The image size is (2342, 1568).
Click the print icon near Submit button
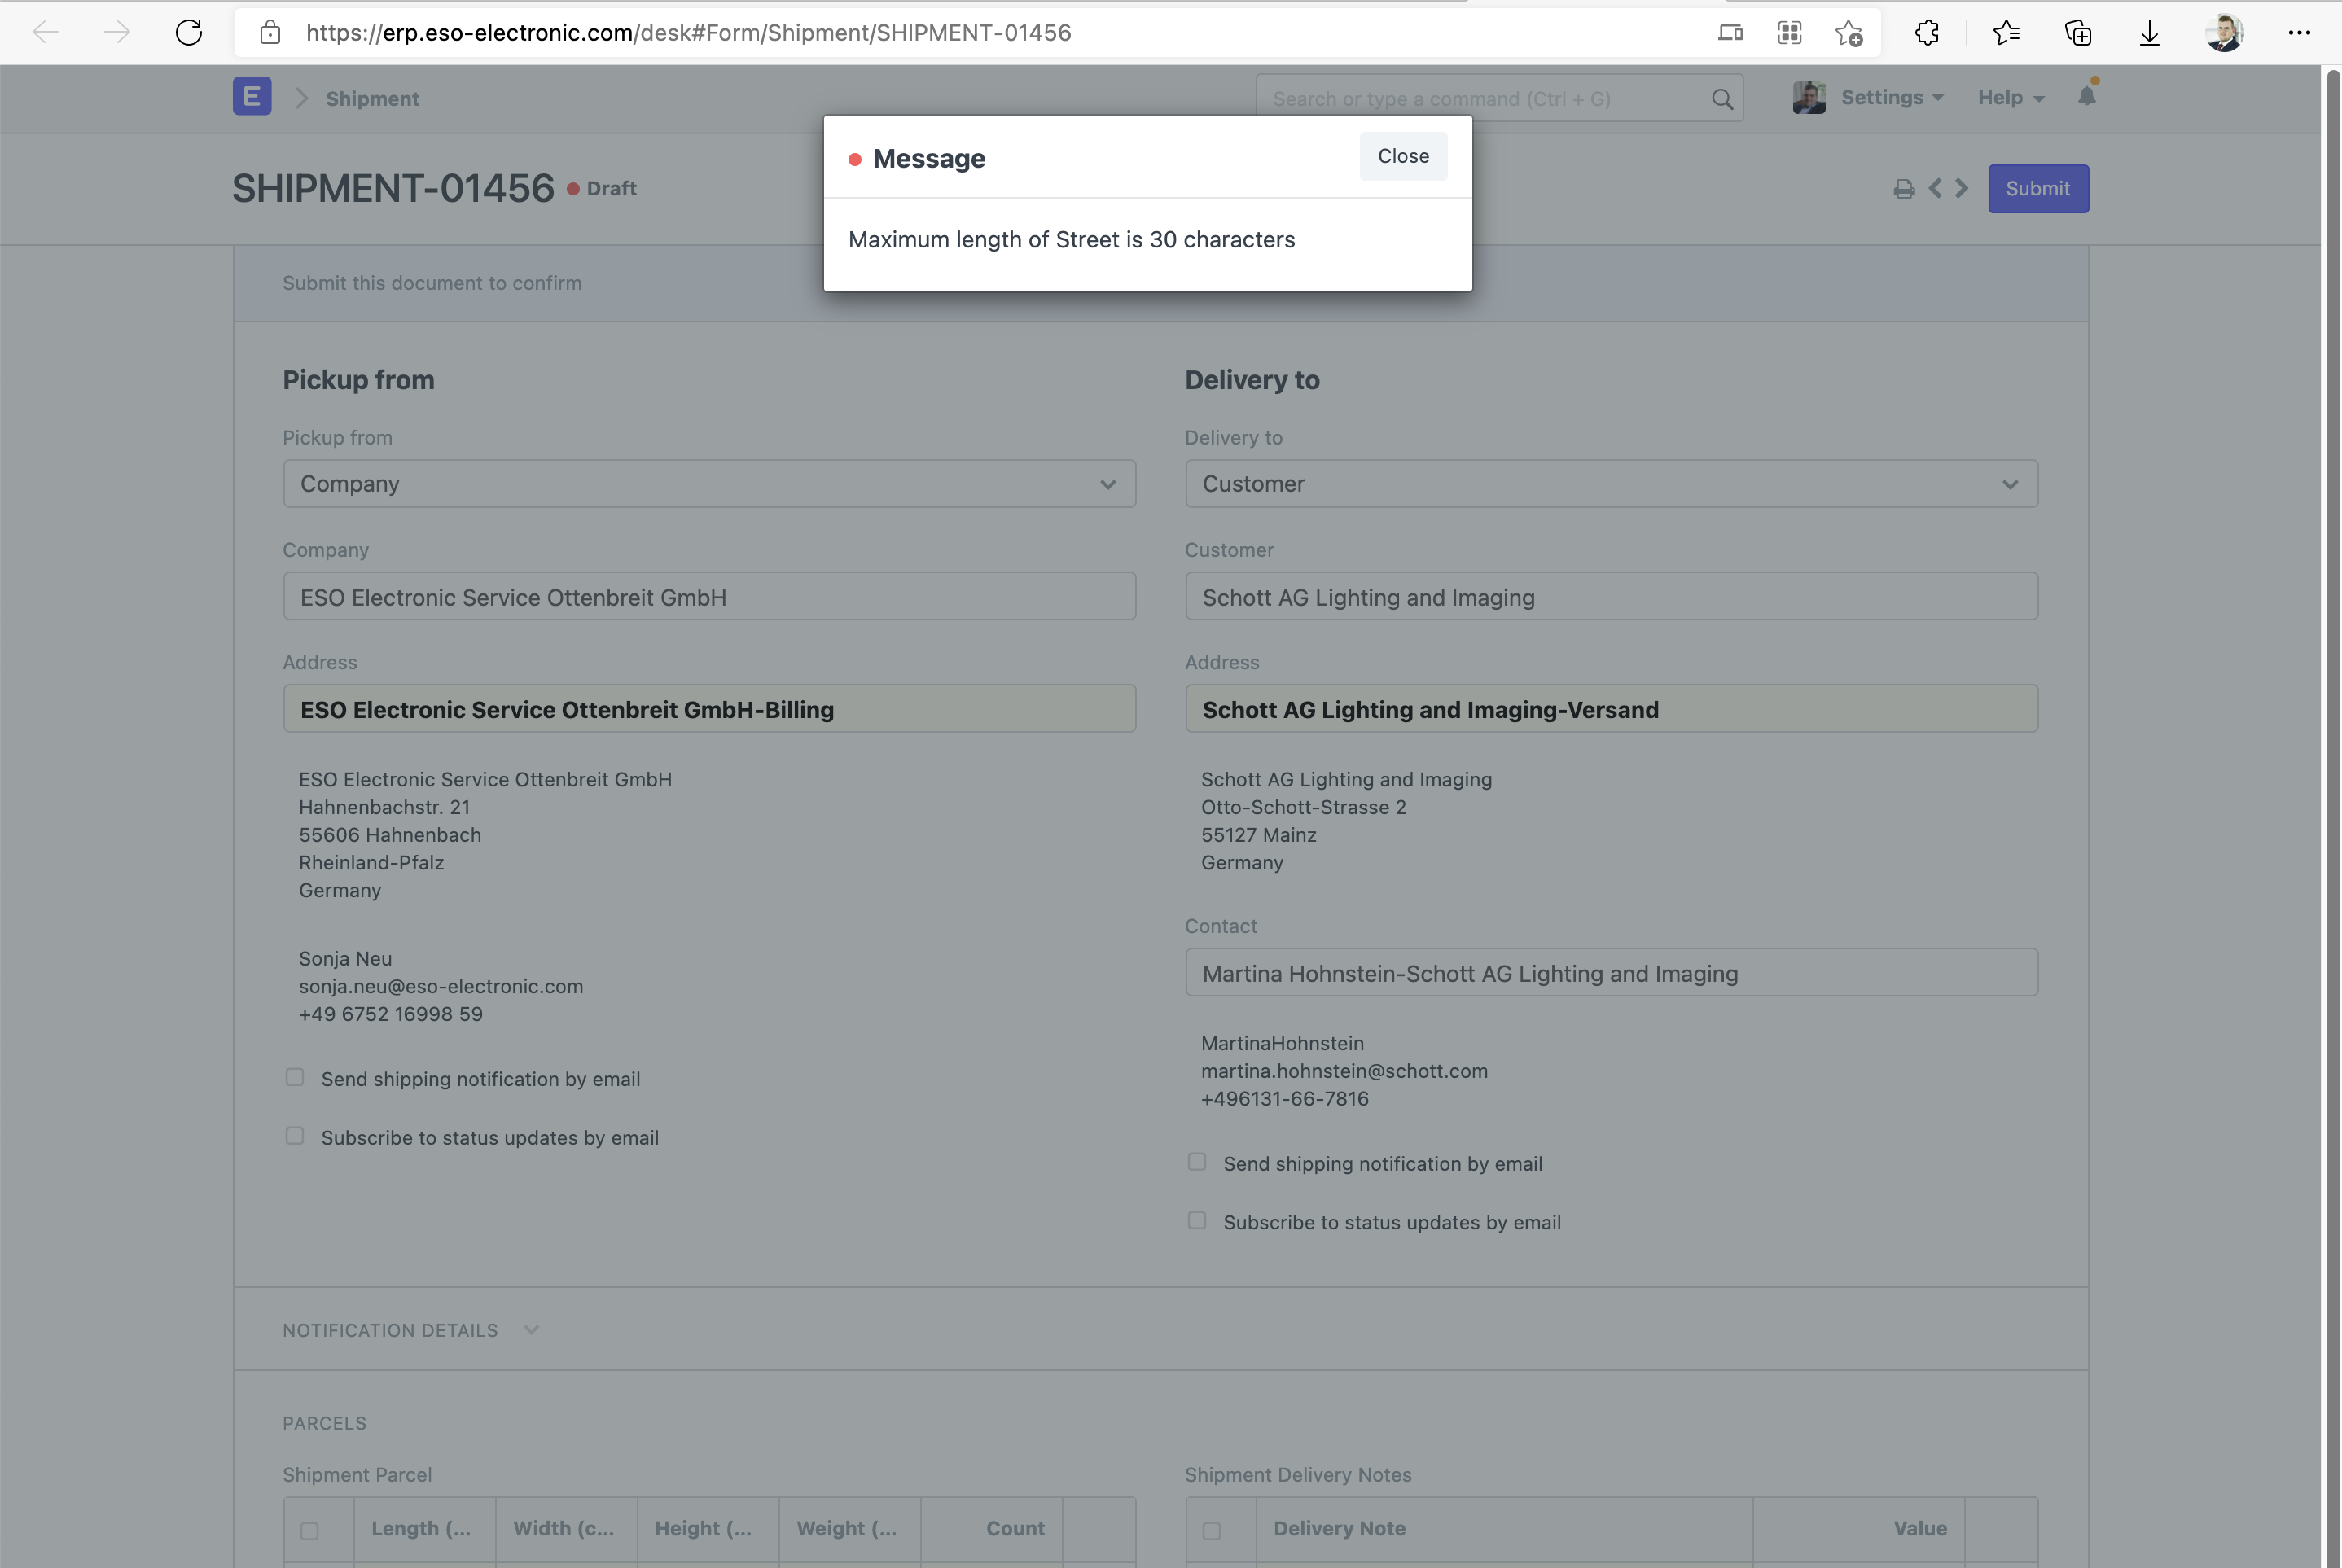click(x=1904, y=188)
